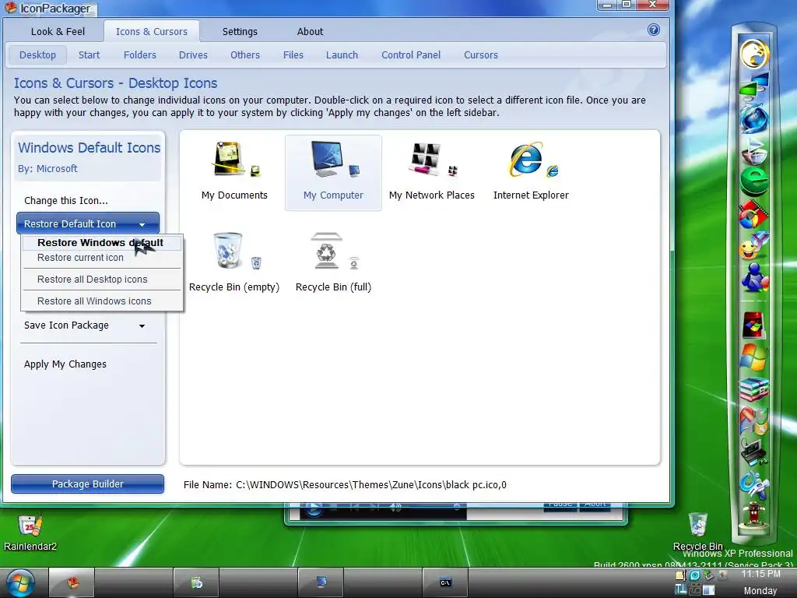
Task: Select the Desktop sub-tab
Action: pos(37,55)
